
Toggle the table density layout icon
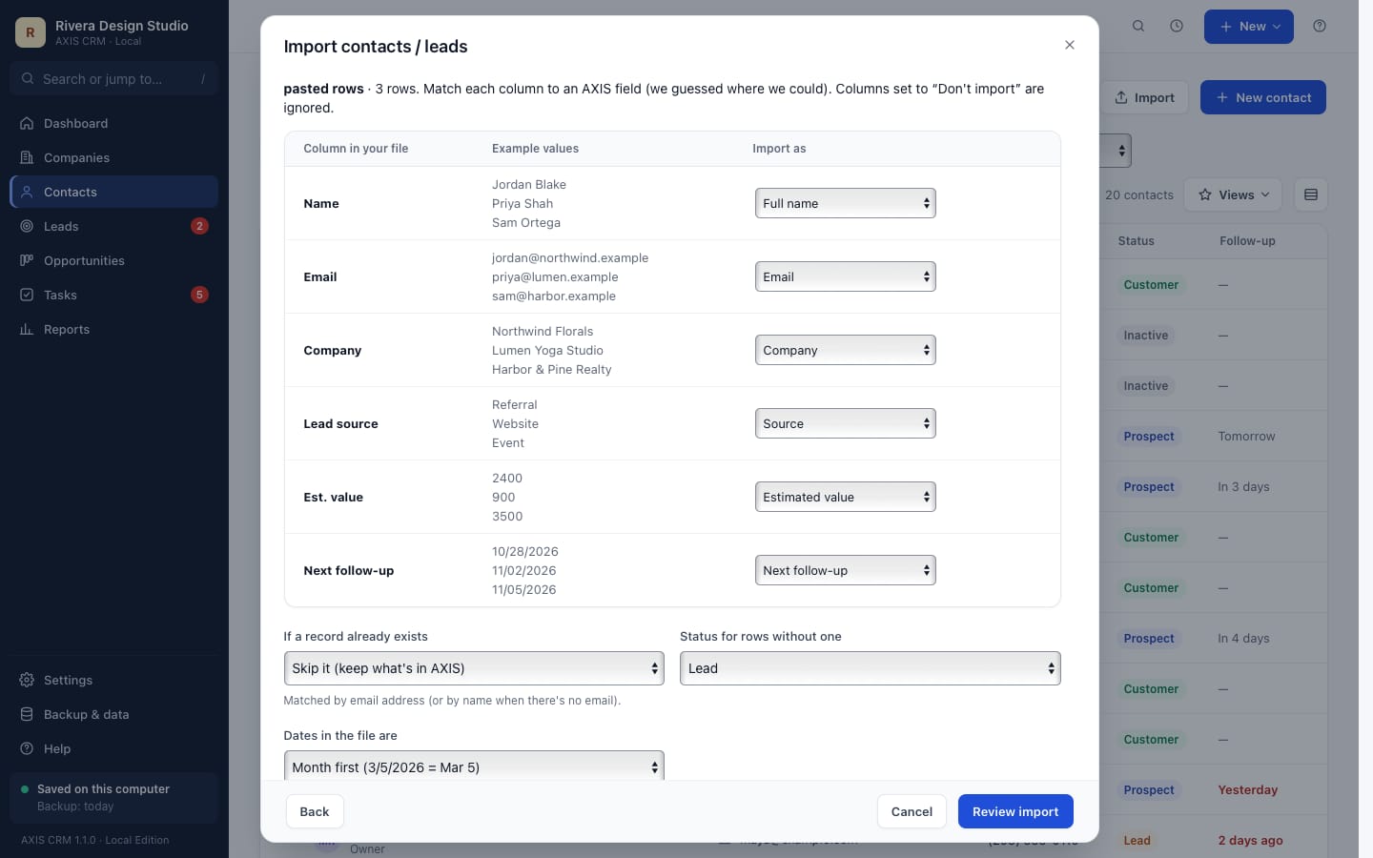point(1311,194)
